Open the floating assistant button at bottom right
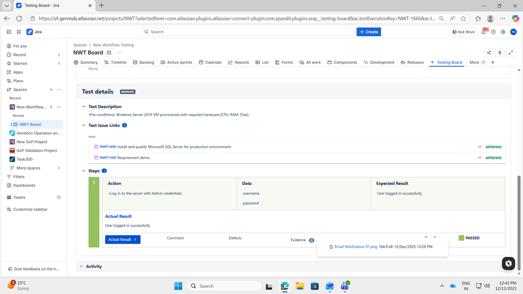Image resolution: width=523 pixels, height=294 pixels. tap(508, 263)
